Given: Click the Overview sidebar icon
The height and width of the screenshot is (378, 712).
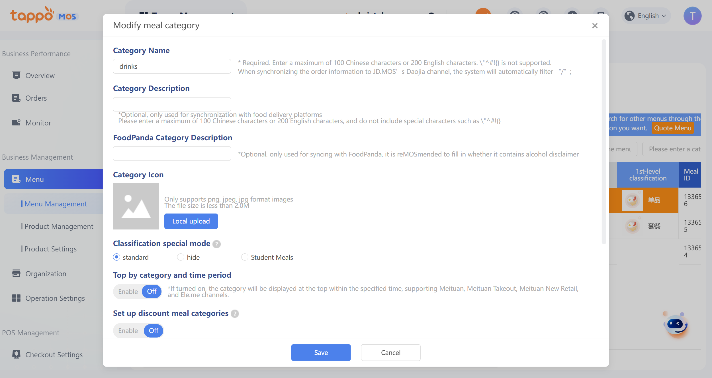Looking at the screenshot, I should pyautogui.click(x=16, y=75).
